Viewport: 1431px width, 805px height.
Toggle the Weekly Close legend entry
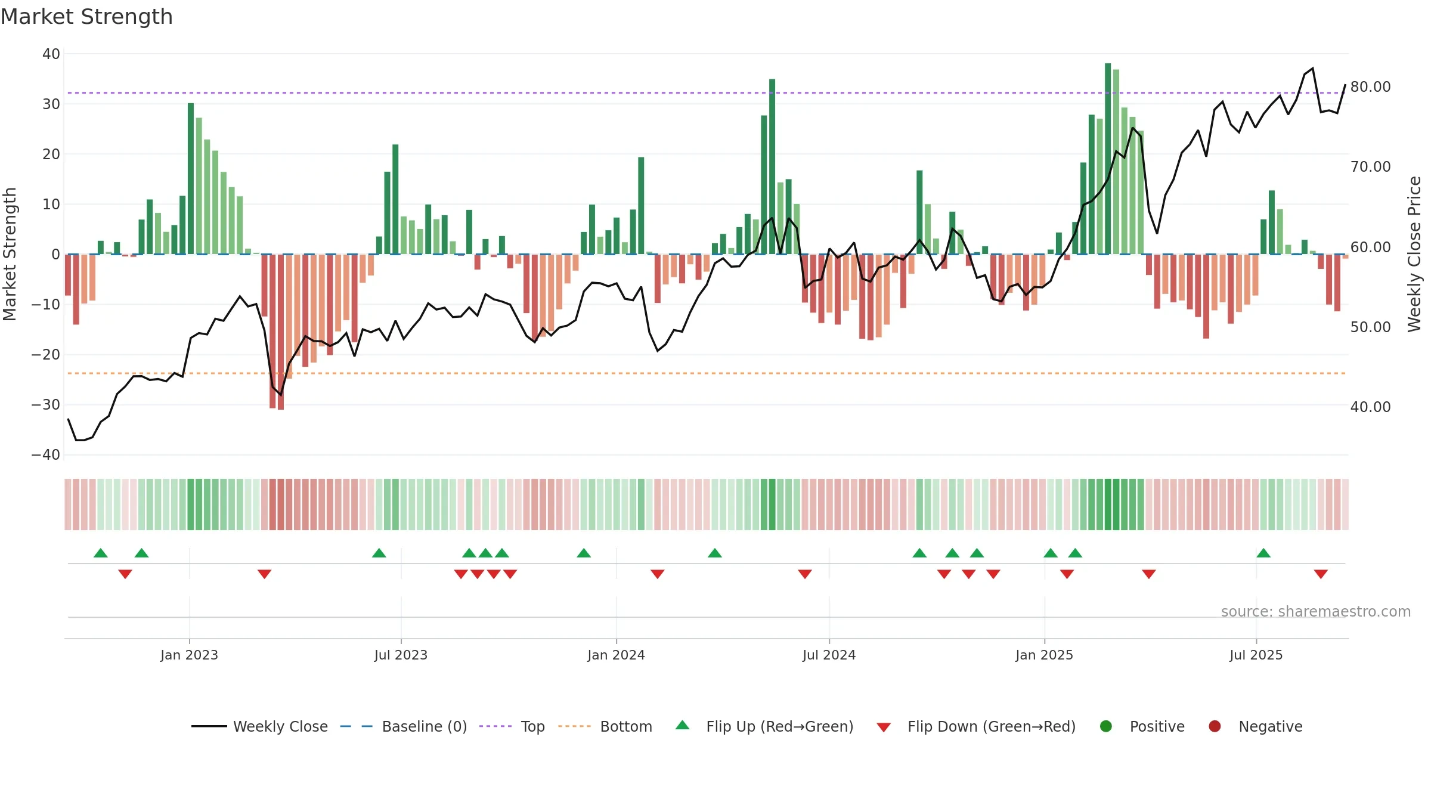259,726
